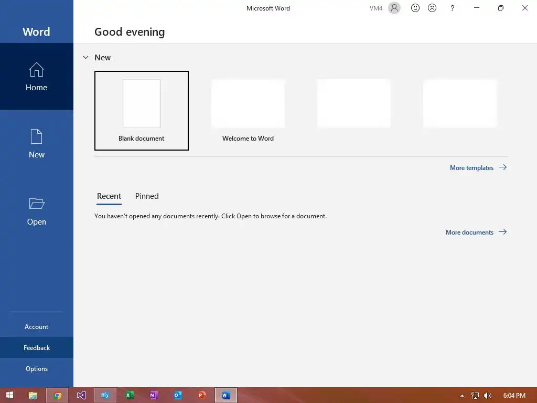Open network status in the system tray
537x403 pixels.
point(475,396)
